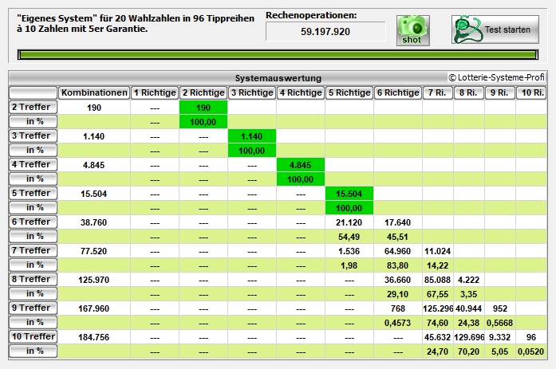
Task: Select the 6 Treffer row header
Action: pos(33,222)
